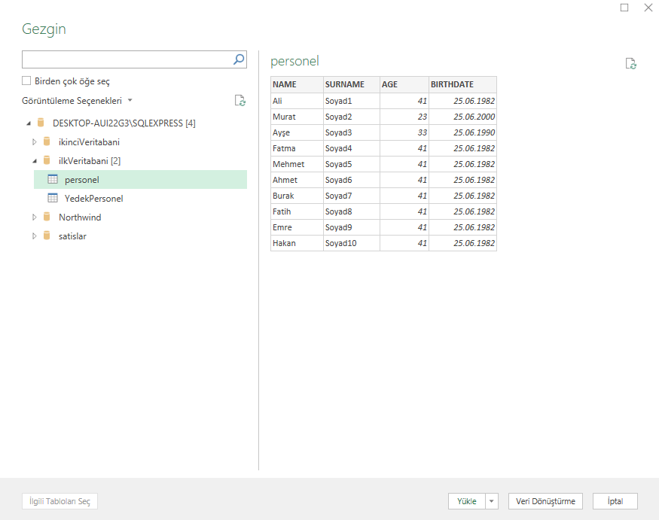
Task: Click the ikinciVeritabani database icon
Action: tap(47, 141)
